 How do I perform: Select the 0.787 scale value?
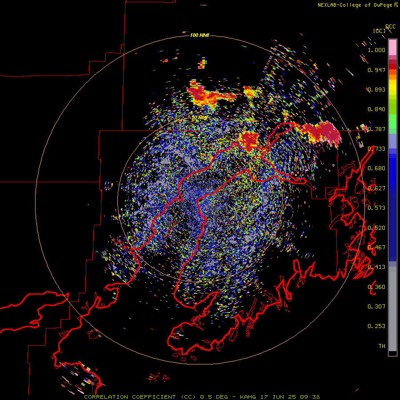tap(376, 129)
